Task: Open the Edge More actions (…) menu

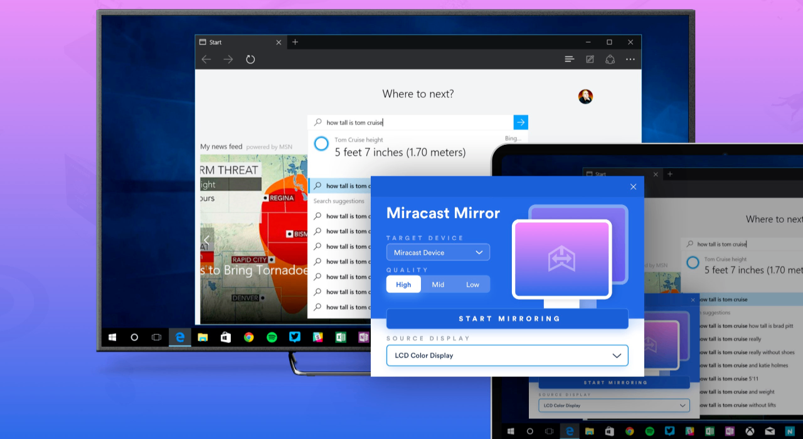Action: [630, 60]
